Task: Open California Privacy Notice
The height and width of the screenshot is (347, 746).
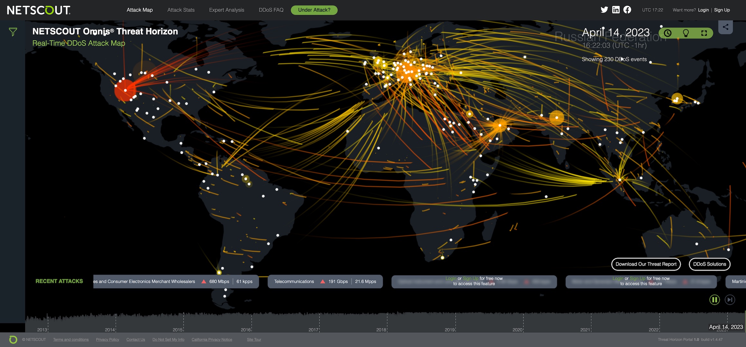Action: point(212,340)
